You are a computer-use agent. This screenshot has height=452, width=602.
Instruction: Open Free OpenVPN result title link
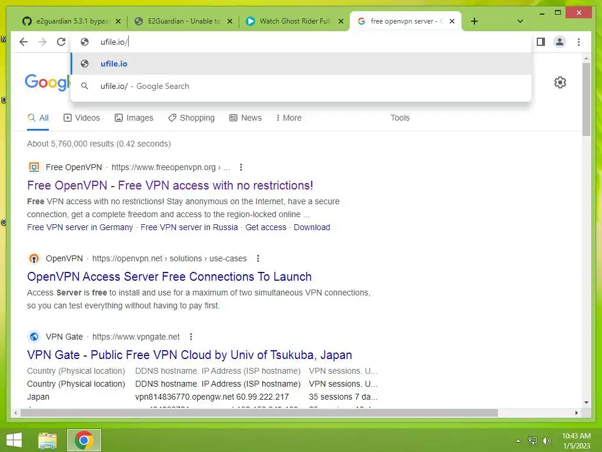(x=170, y=185)
